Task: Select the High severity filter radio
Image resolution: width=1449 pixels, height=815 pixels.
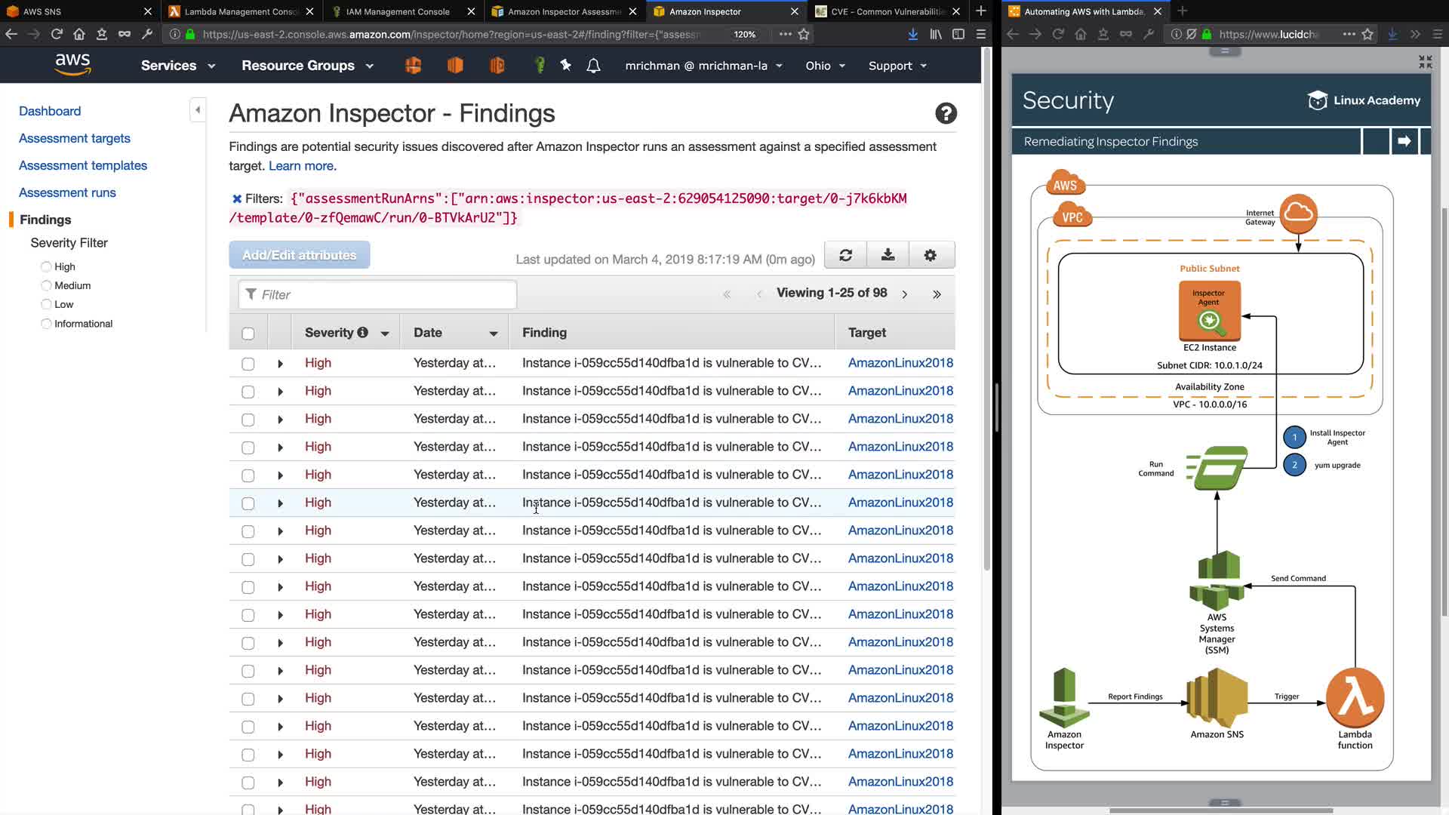Action: pyautogui.click(x=46, y=266)
